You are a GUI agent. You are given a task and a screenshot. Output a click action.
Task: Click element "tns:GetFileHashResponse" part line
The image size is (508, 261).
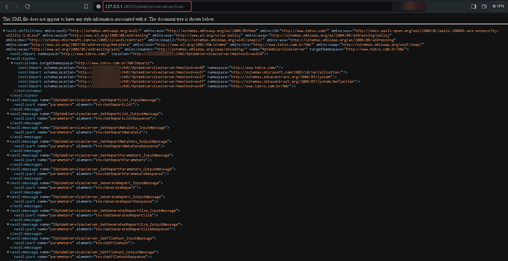click(x=83, y=257)
